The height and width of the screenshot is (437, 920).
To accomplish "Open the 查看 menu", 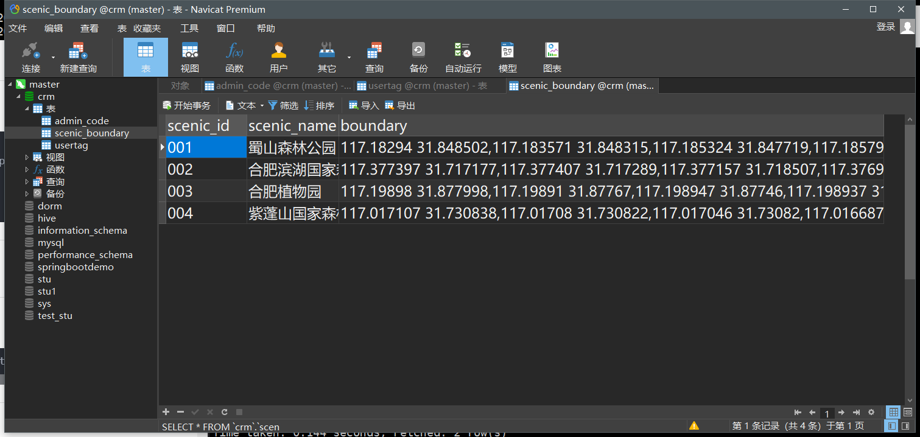I will 90,29.
